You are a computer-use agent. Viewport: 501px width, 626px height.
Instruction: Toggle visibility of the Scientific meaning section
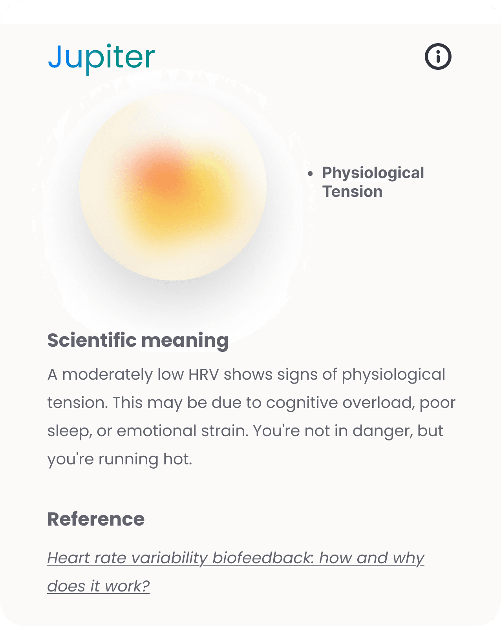[138, 340]
